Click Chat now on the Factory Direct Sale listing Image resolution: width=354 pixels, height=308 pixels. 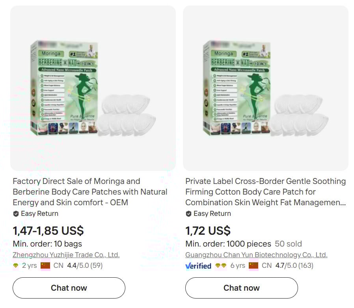click(x=69, y=288)
